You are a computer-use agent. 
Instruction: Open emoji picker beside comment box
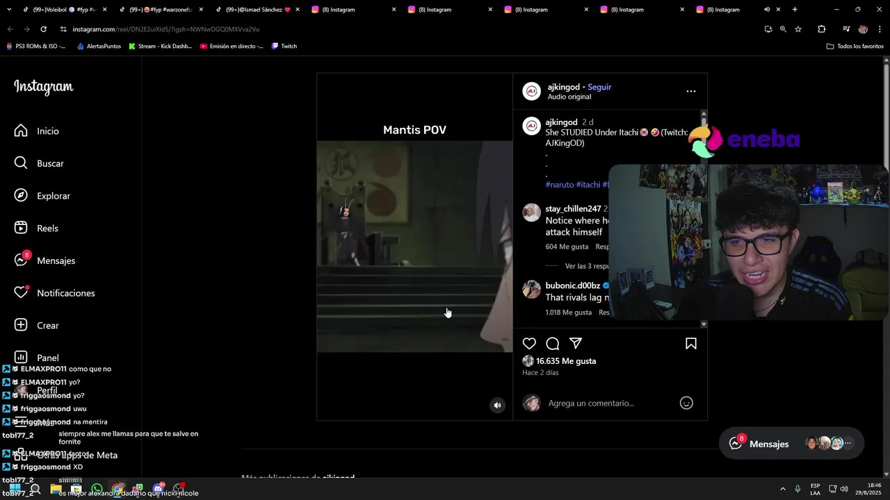coord(686,403)
